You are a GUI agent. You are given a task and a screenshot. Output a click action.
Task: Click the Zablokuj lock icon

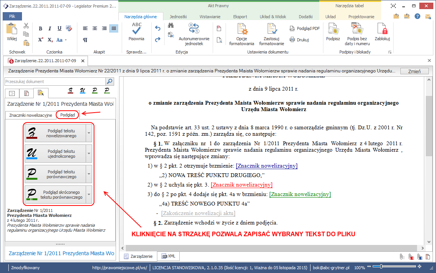[382, 32]
